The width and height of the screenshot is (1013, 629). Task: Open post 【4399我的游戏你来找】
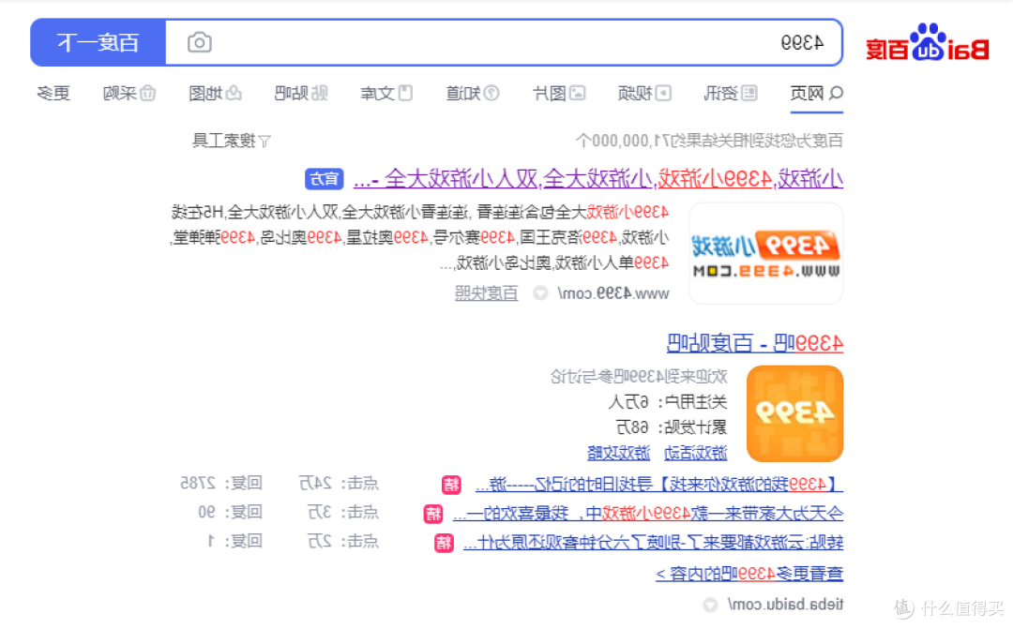click(x=659, y=484)
